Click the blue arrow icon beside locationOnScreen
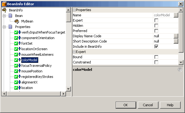 [x=20, y=49]
